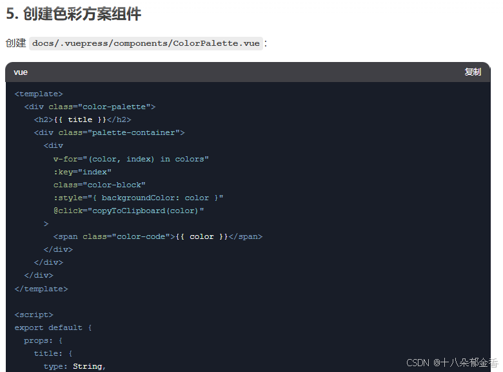Click the 复制 copy button
503x372 pixels.
(x=473, y=72)
